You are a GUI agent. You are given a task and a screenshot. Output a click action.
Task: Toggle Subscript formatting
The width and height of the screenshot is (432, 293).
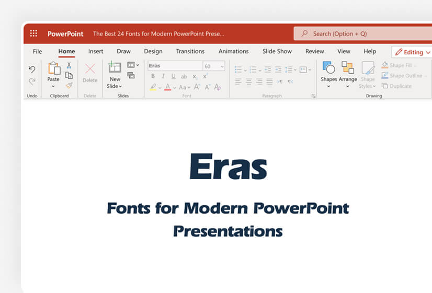point(195,77)
